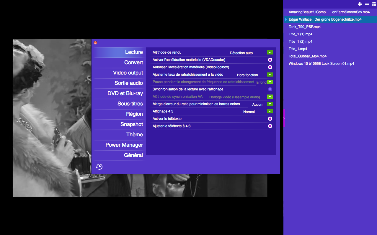Select Windows 10 b10558 Lock Screen 01.mp4
This screenshot has height=235, width=377.
click(x=330, y=64)
